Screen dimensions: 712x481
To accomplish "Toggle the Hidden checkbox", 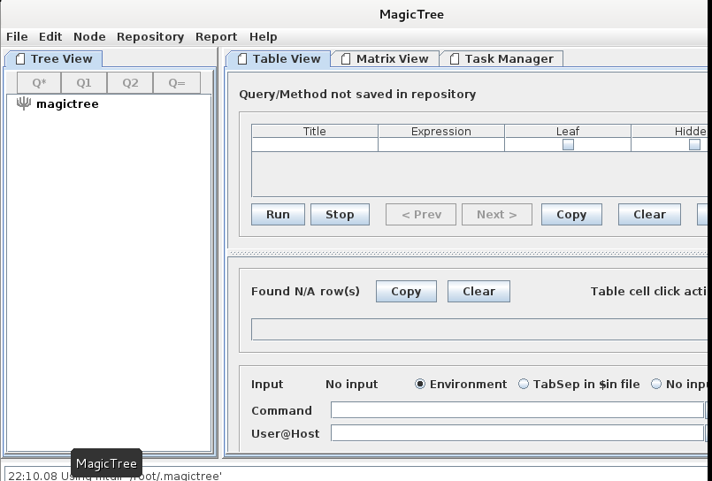I will pos(694,145).
